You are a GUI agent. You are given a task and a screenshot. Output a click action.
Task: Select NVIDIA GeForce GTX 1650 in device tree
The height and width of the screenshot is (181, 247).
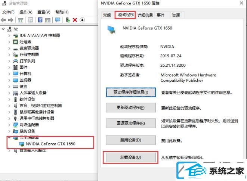pos(50,144)
